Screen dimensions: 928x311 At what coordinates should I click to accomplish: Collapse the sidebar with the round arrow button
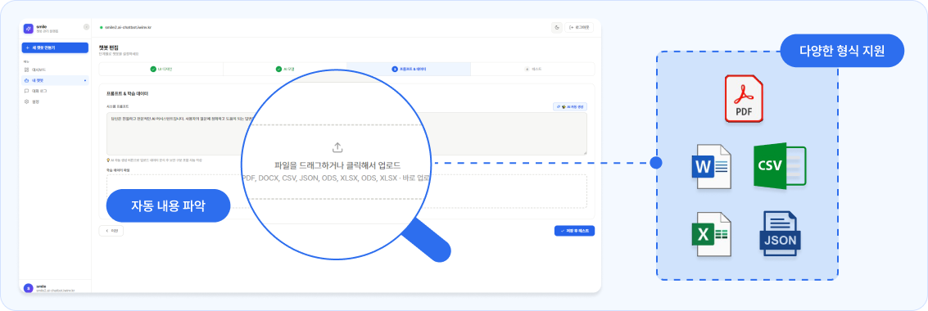click(x=86, y=27)
